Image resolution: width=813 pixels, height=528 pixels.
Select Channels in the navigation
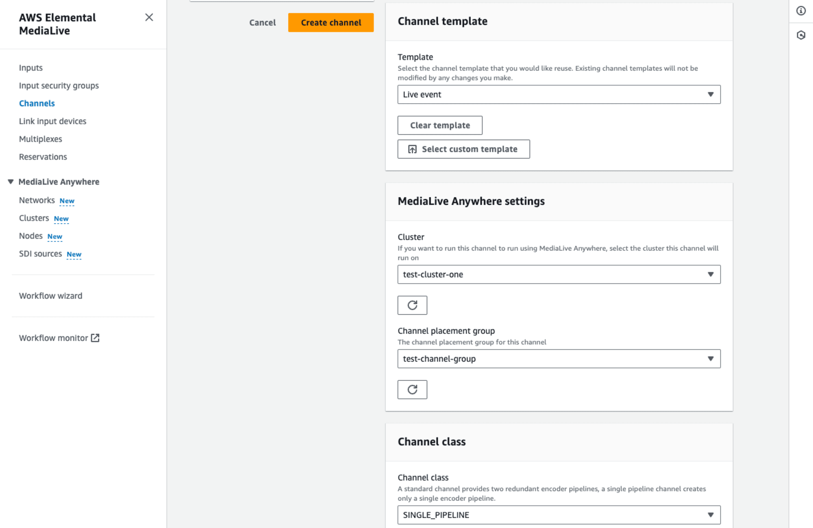[37, 104]
